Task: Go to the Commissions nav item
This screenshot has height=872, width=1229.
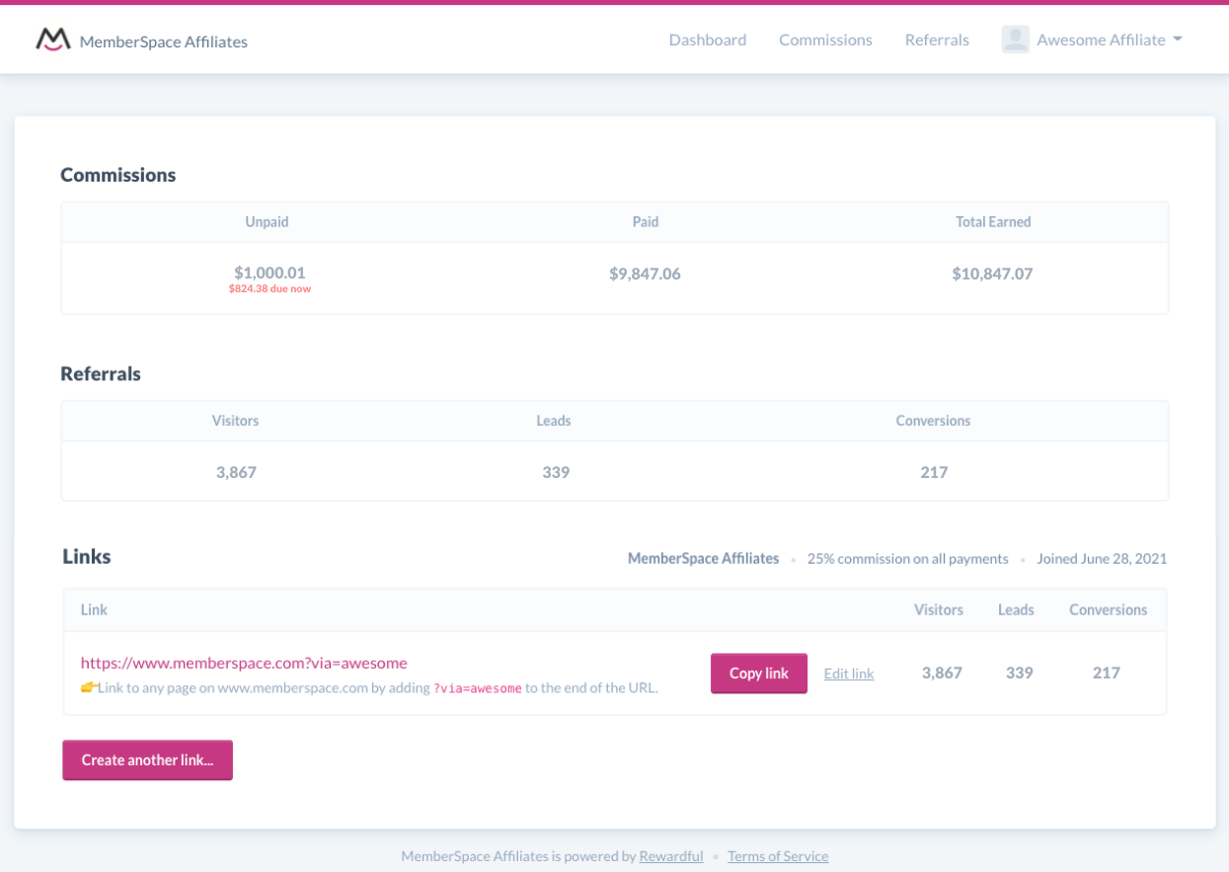Action: (825, 40)
